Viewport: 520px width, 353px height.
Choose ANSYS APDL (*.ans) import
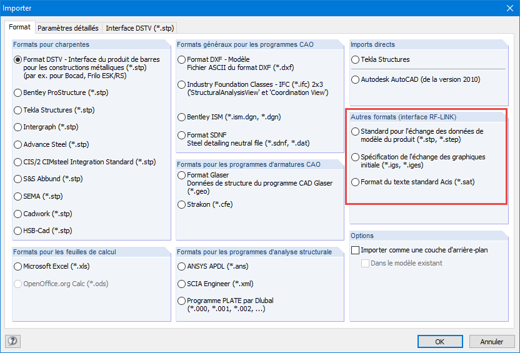click(182, 266)
